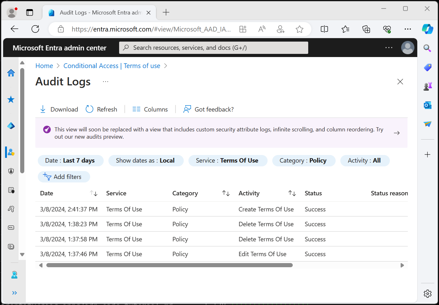Open Favorites via the star icon in sidebar
The height and width of the screenshot is (305, 439).
click(11, 99)
